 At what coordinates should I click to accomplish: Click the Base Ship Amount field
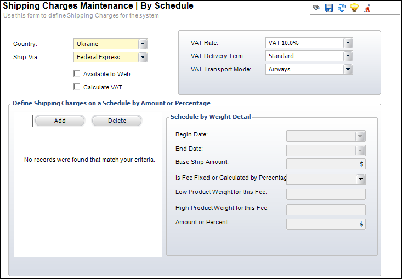pos(321,163)
